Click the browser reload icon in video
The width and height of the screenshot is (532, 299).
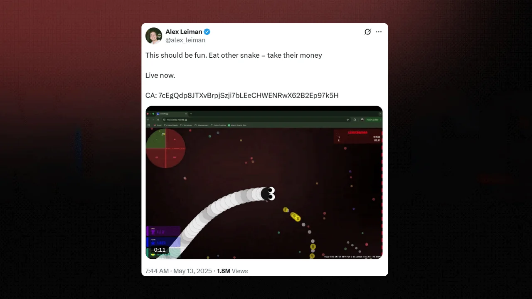[x=158, y=120]
